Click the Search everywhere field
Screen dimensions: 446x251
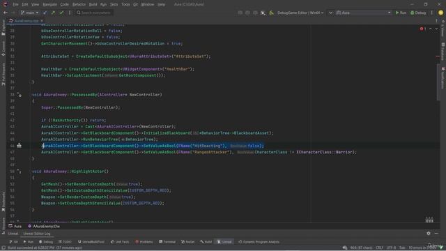tap(94, 13)
